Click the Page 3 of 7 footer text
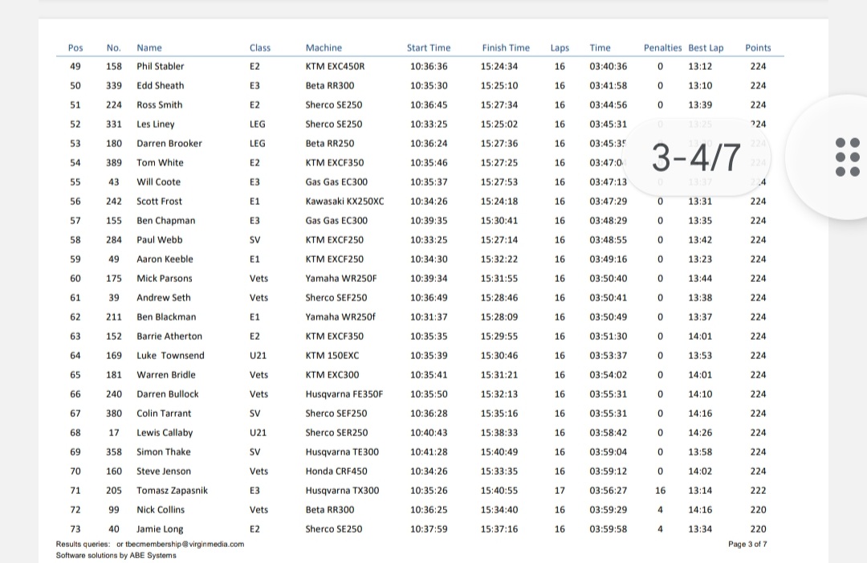 click(747, 544)
